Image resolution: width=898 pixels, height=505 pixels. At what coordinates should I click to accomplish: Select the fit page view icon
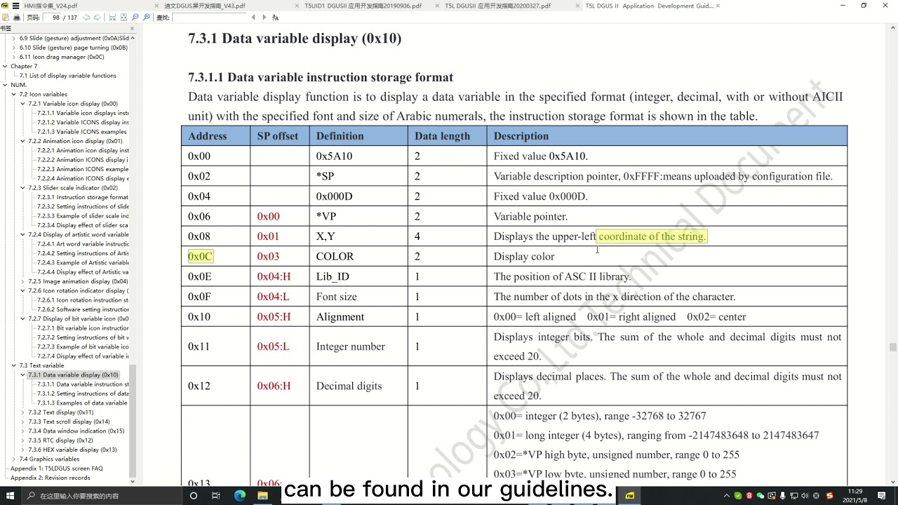tap(123, 17)
